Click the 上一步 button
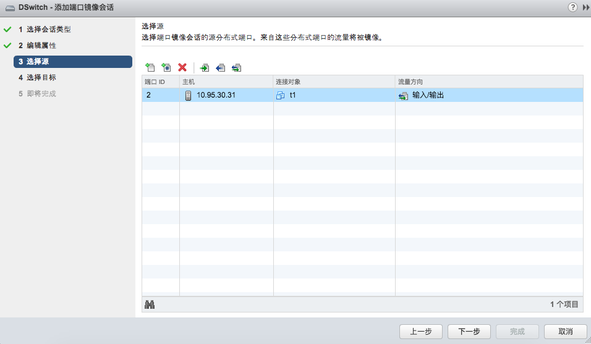This screenshot has height=344, width=591. pyautogui.click(x=420, y=332)
